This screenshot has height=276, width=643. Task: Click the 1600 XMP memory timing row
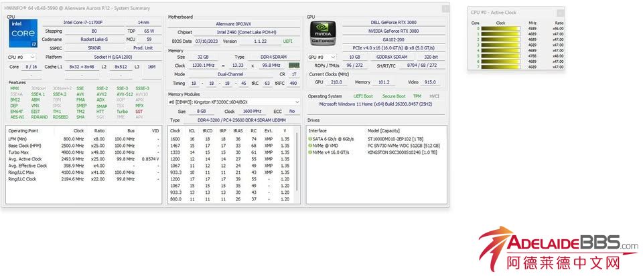tap(232, 139)
